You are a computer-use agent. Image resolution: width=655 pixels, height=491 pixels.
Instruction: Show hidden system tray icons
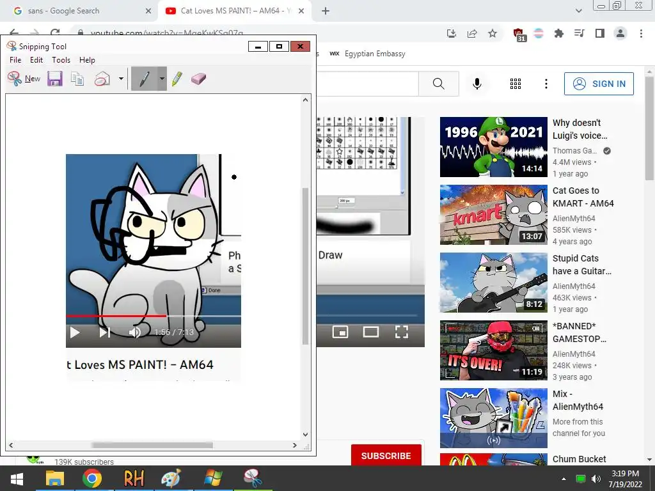(564, 479)
